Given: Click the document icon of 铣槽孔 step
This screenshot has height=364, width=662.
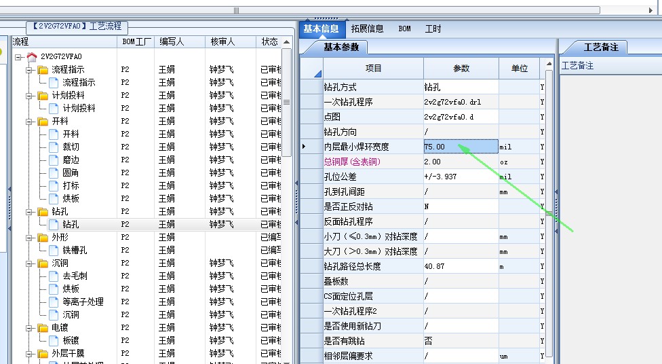Looking at the screenshot, I should 54,251.
